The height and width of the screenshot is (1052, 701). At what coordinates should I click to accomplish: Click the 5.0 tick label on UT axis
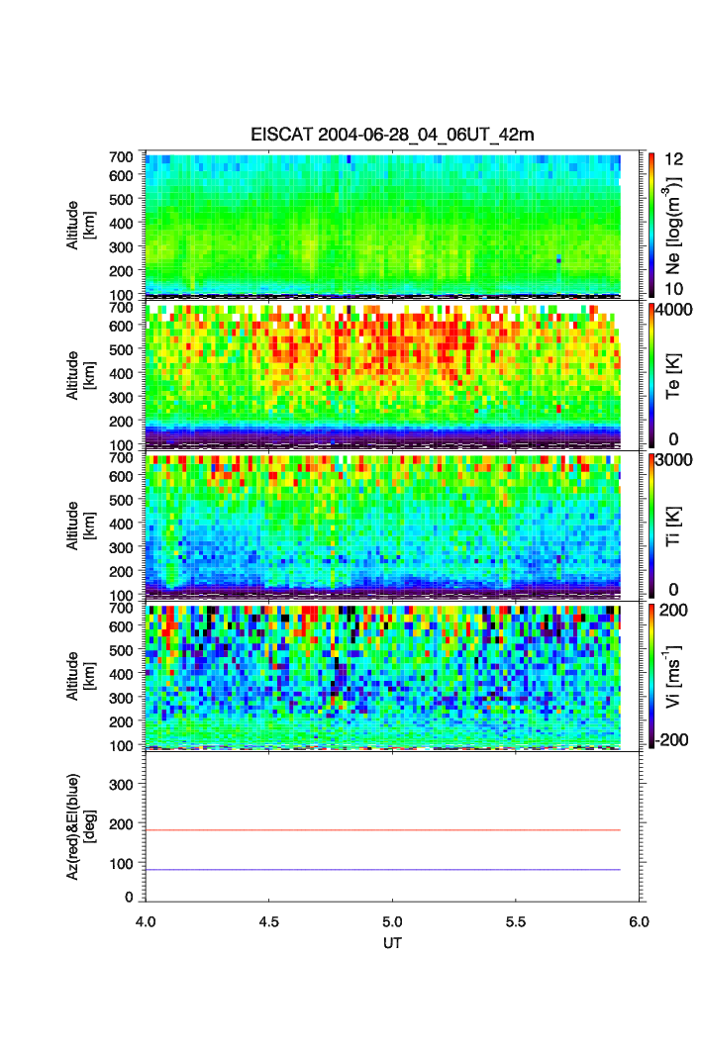click(x=393, y=921)
